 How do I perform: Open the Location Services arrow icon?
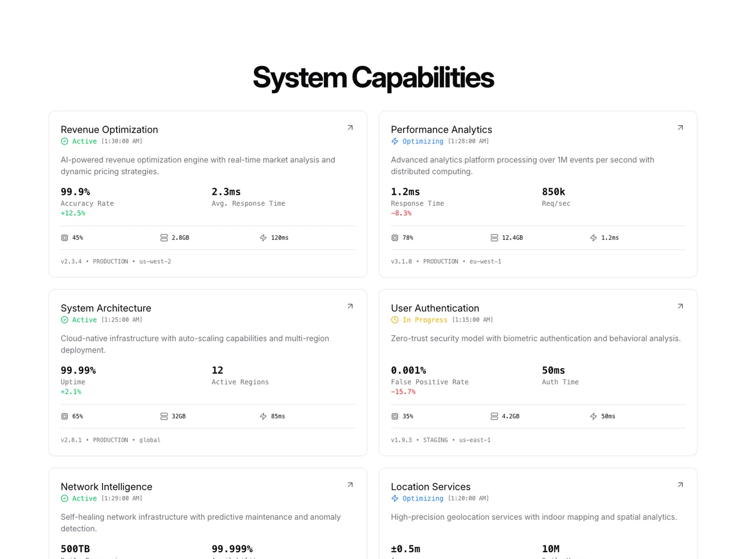680,485
